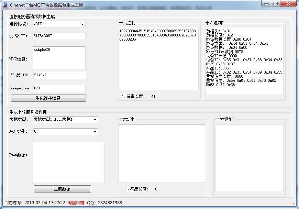This screenshot has height=209, width=299.
Task: Open the 数据类型 dropdown for Json数据1
Action: coord(65,120)
